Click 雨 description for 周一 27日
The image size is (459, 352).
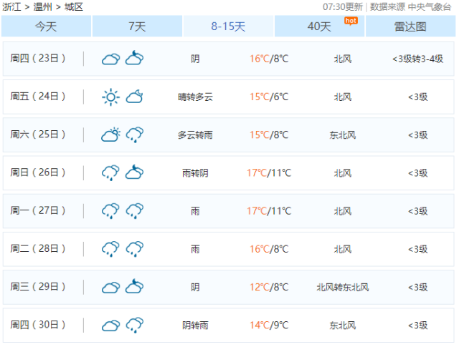(195, 211)
